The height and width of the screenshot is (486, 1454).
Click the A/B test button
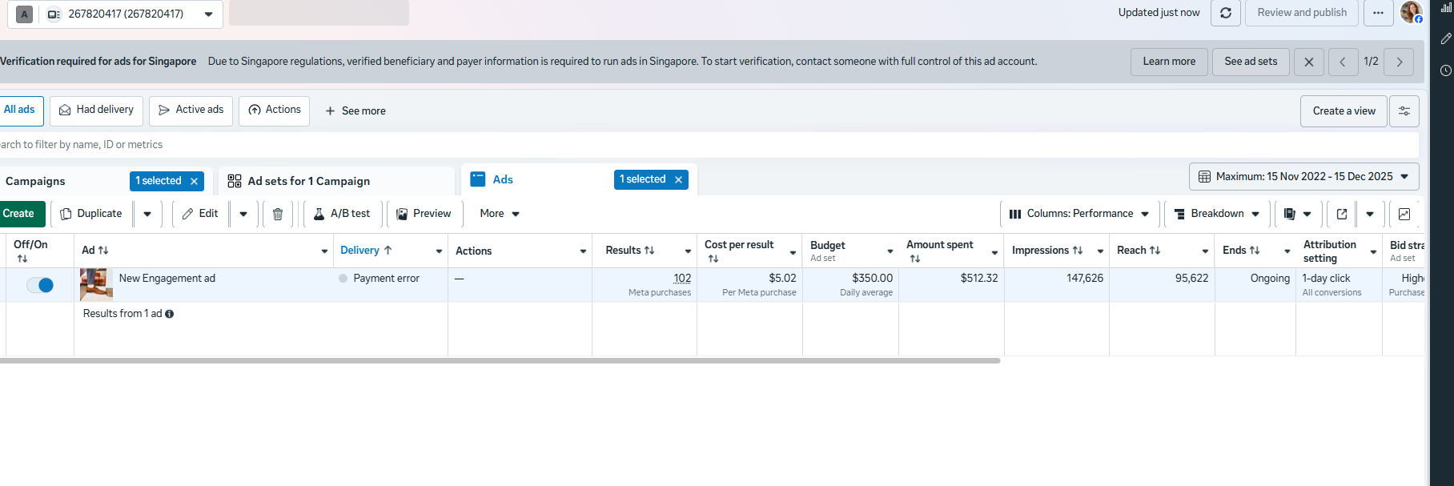click(342, 214)
